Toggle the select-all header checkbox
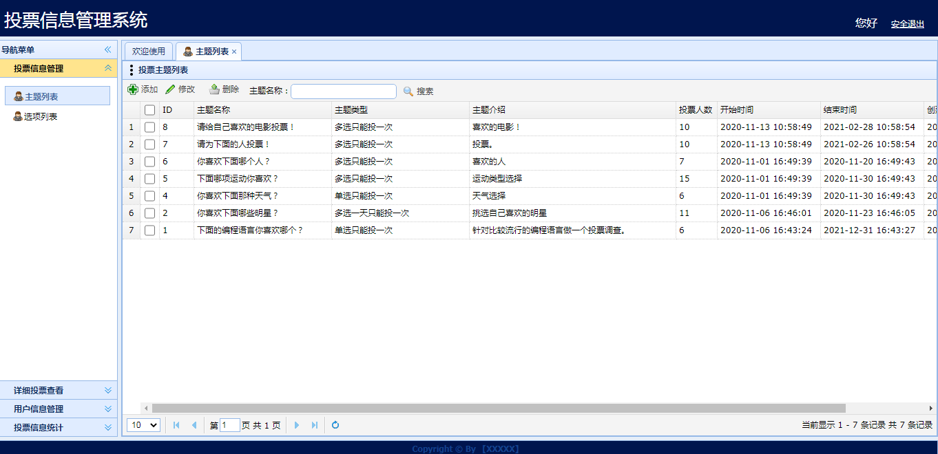Image resolution: width=938 pixels, height=454 pixels. (149, 110)
